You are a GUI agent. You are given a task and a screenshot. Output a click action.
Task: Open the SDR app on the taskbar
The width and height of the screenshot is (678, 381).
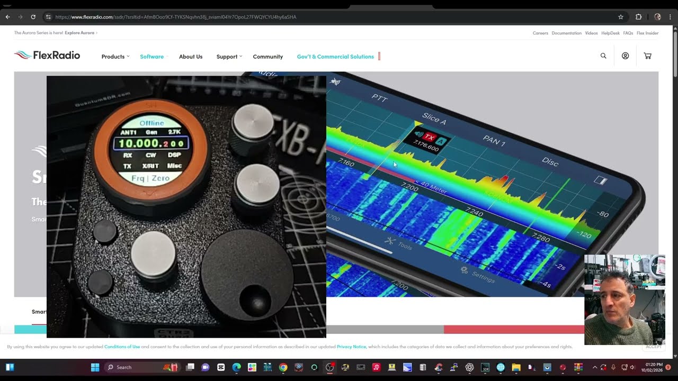(485, 367)
